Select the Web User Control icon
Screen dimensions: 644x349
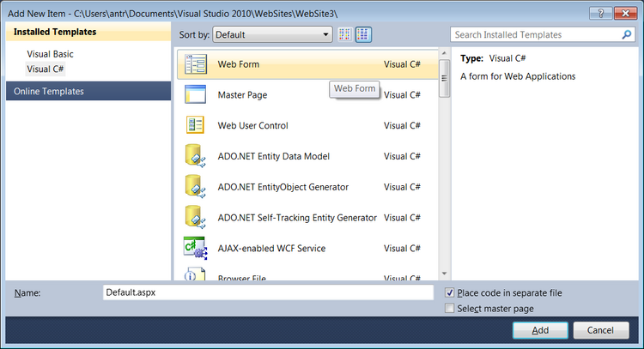195,125
